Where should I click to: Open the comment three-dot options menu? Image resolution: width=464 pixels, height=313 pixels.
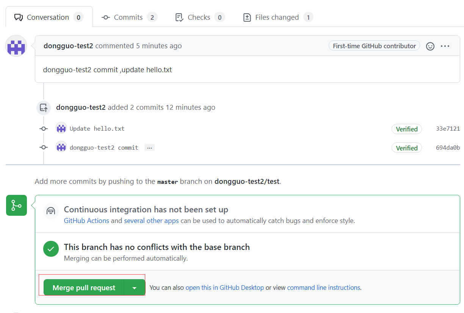pyautogui.click(x=445, y=46)
